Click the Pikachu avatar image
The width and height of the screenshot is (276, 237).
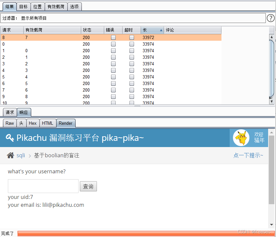point(241,138)
